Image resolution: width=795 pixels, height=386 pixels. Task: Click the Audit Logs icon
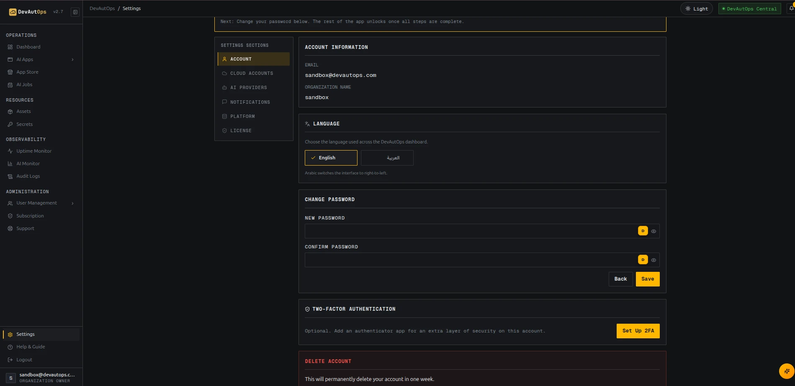coord(10,176)
